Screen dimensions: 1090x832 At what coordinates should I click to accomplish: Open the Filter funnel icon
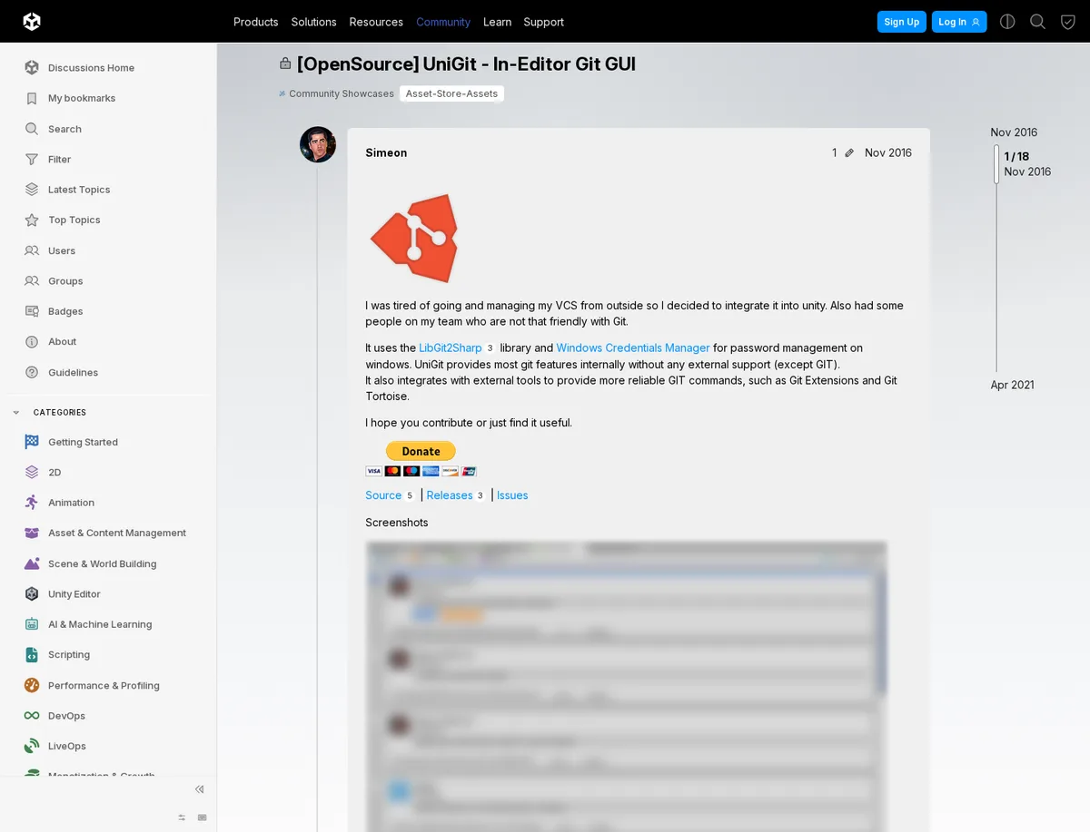tap(32, 159)
